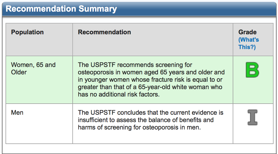Click "65-year-old white woman" phrase
278x154 pixels.
click(x=174, y=87)
